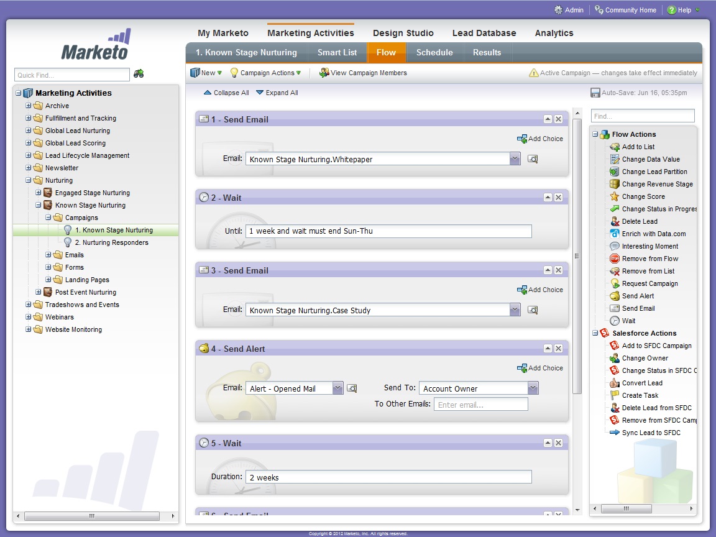Open the Alert - Opened Mail dropdown
Viewport: 716px width, 537px height.
tap(338, 388)
